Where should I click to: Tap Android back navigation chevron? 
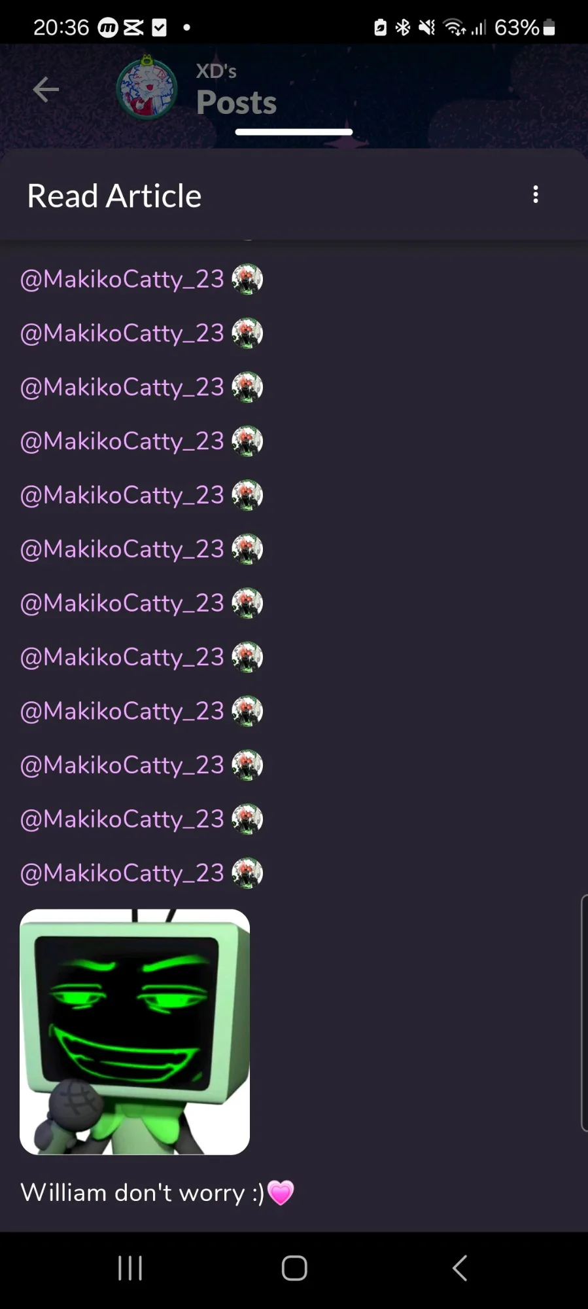(x=460, y=1268)
